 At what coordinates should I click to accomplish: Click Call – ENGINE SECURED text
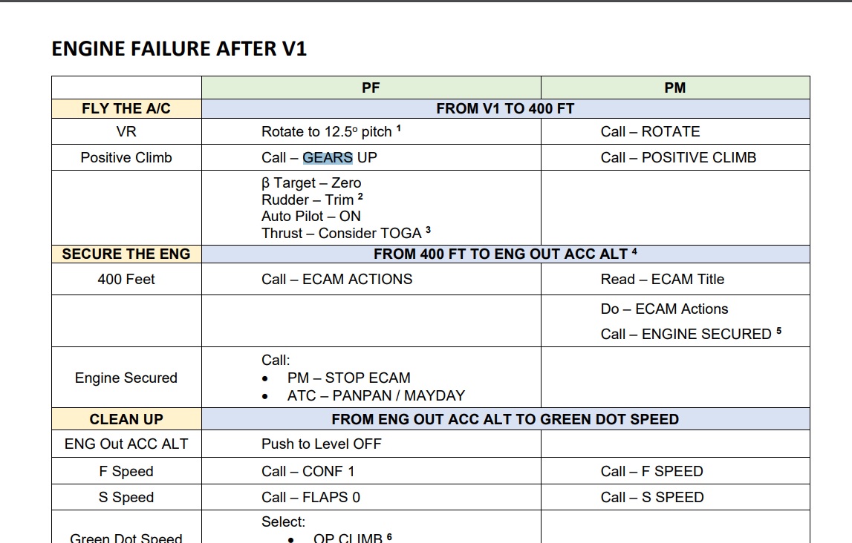[x=686, y=334]
